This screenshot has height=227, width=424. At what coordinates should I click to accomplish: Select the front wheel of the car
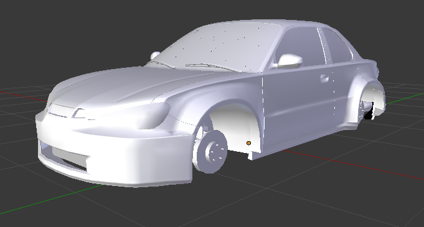(210, 151)
